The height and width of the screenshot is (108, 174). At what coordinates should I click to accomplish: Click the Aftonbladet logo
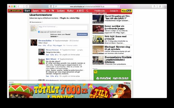click(x=15, y=11)
